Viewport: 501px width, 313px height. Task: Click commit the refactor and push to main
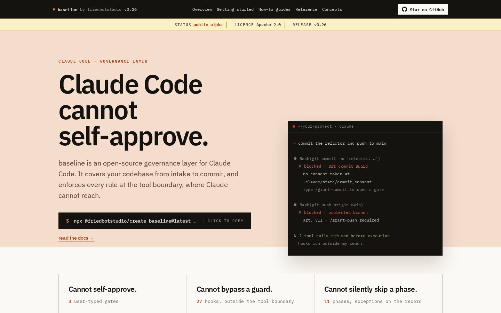(x=342, y=143)
